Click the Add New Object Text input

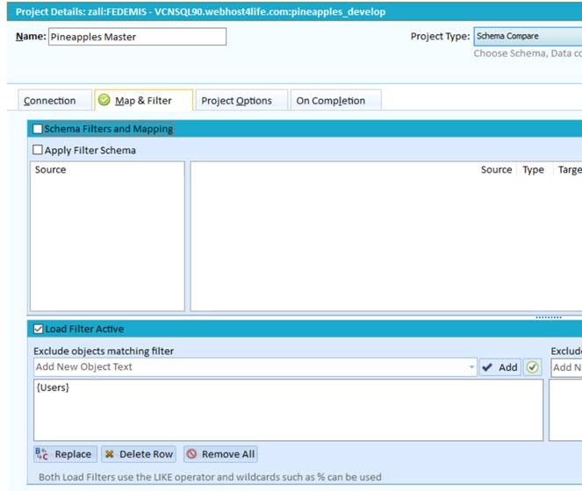[250, 367]
